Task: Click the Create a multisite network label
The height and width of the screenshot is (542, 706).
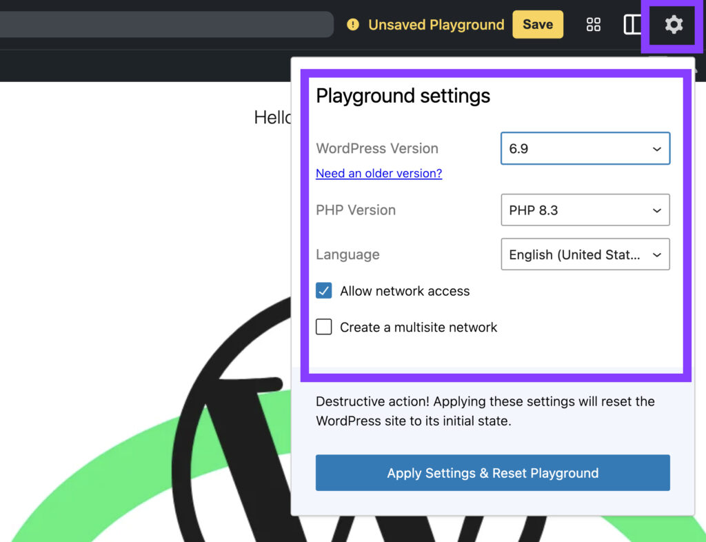Action: click(418, 328)
